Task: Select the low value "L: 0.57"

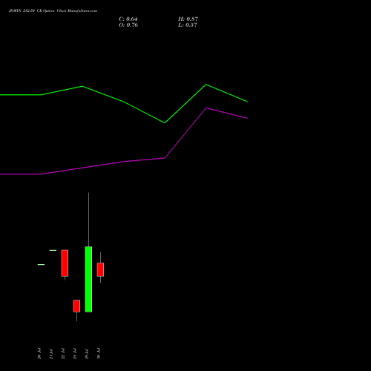Action: (188, 25)
